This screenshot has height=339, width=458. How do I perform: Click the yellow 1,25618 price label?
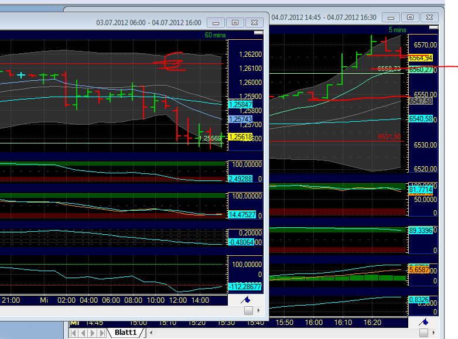(240, 137)
